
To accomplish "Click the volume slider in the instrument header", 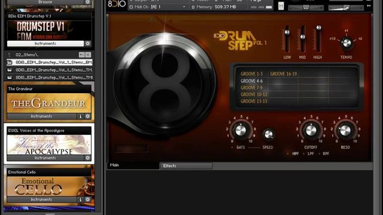I will click(346, 8).
